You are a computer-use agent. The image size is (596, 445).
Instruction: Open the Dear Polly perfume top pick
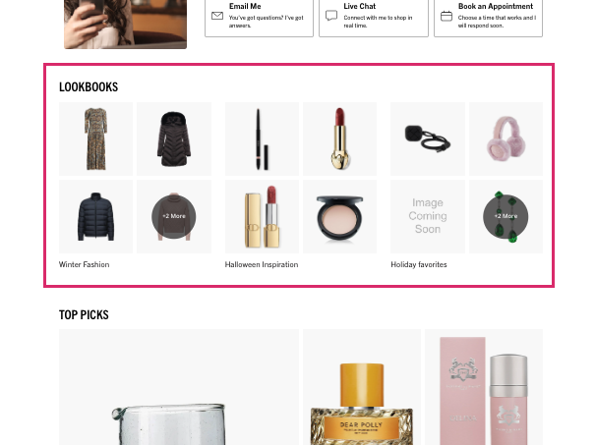tap(362, 387)
